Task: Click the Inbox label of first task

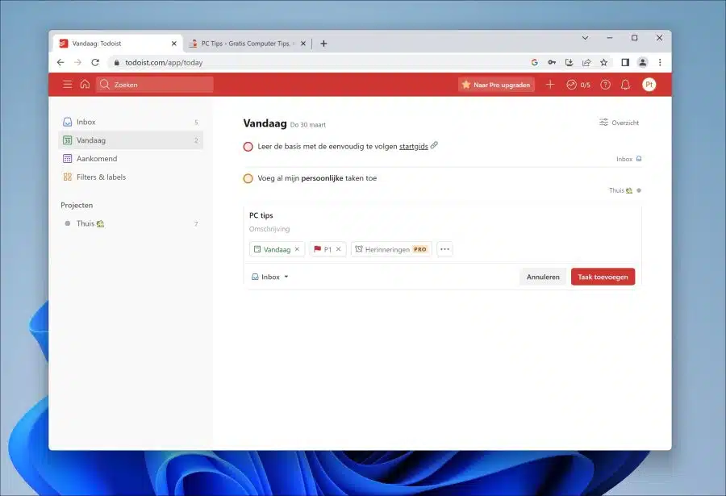Action: click(x=628, y=159)
